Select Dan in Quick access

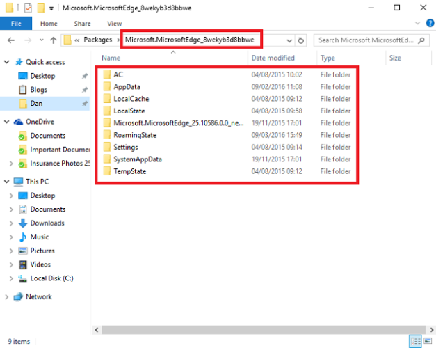click(x=36, y=104)
